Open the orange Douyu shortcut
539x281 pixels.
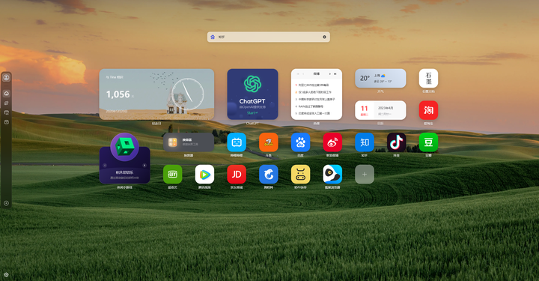pos(269,142)
